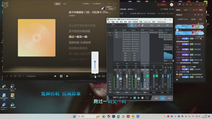Mute mixer channel 3
This screenshot has height=119, width=212.
(x=139, y=73)
